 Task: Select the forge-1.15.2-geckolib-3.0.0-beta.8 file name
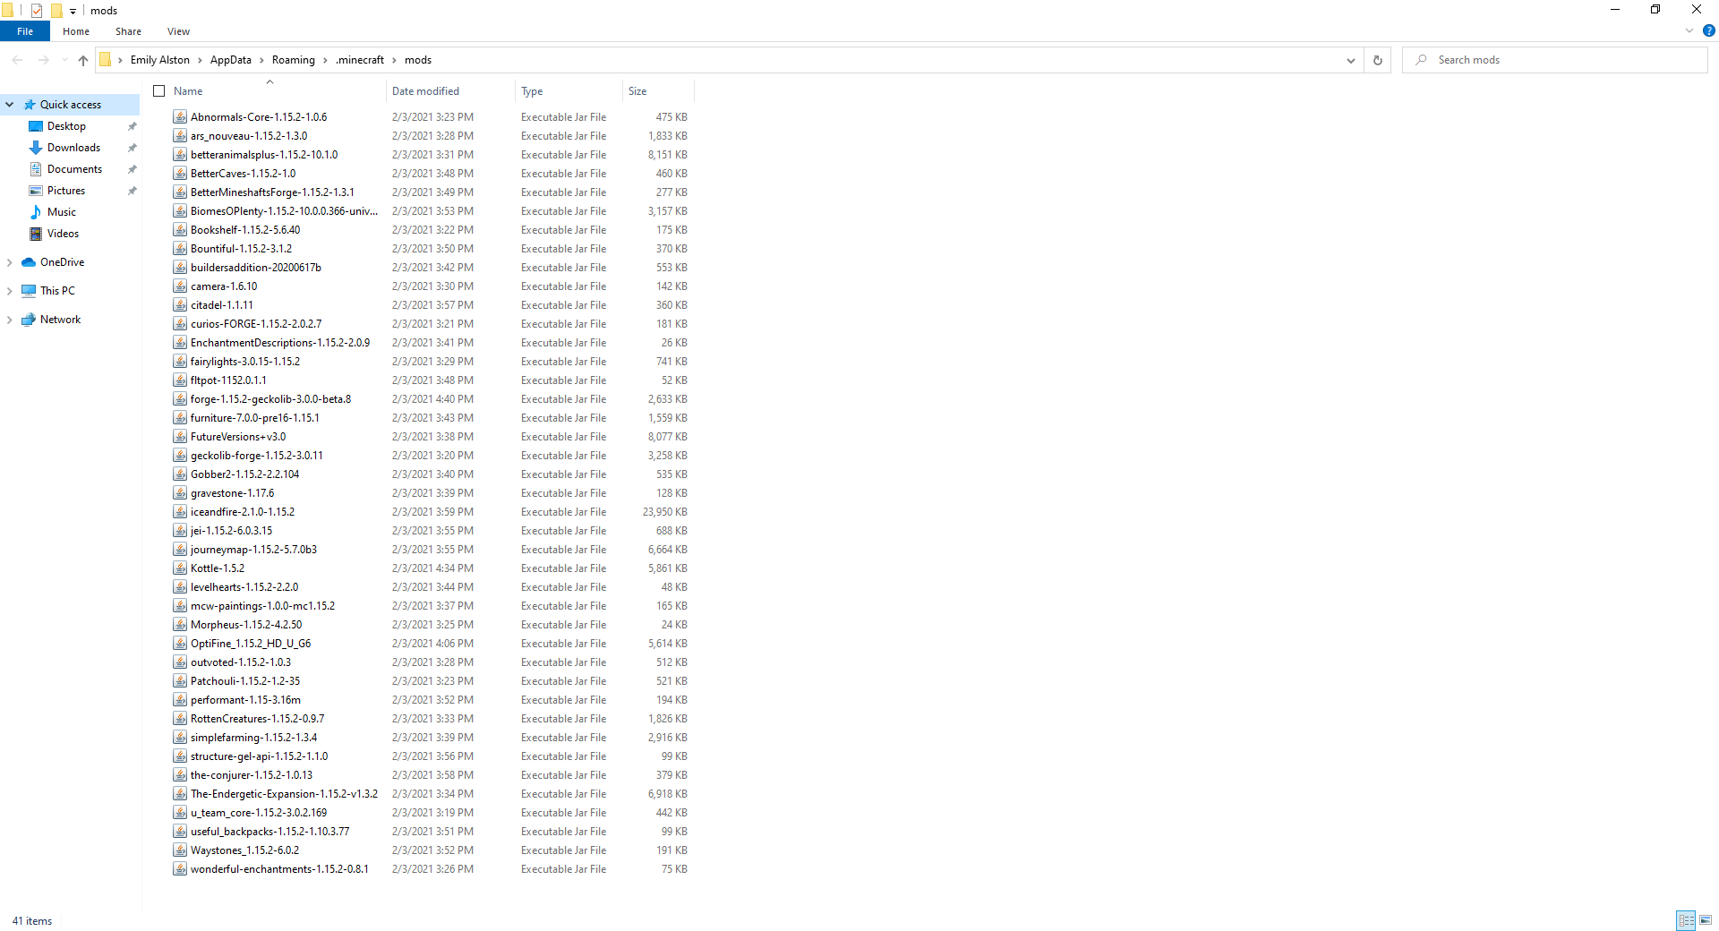(270, 399)
